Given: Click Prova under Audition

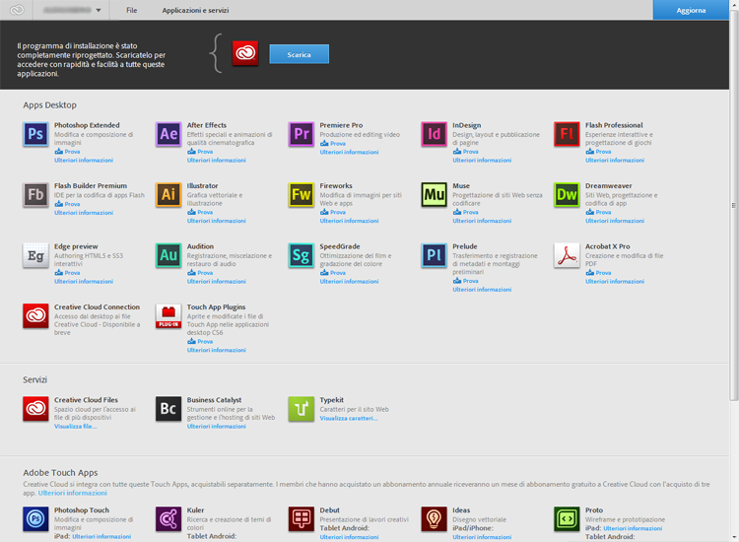Looking at the screenshot, I should pos(200,273).
